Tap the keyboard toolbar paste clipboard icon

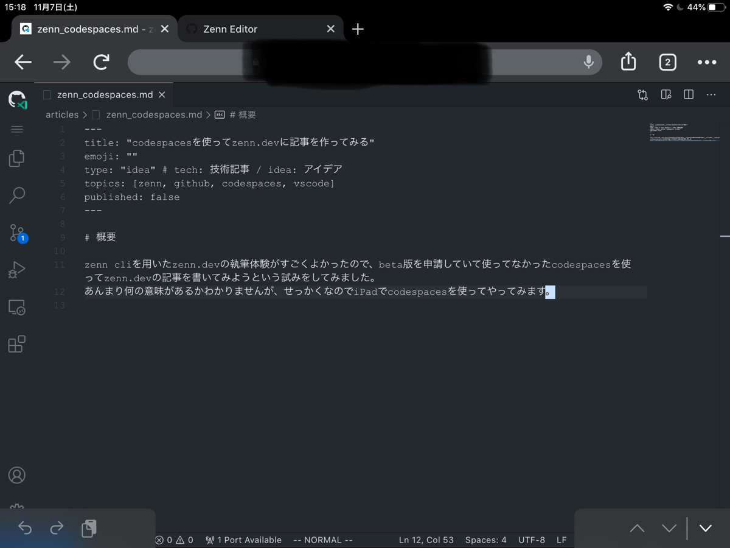tap(89, 528)
